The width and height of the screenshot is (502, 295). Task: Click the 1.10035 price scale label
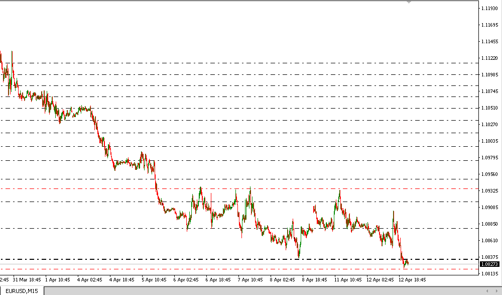(489, 141)
